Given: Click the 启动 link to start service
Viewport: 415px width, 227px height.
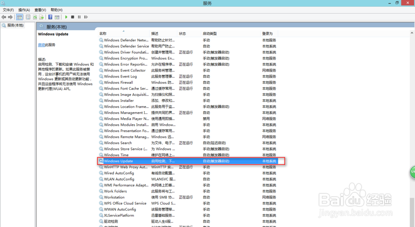Looking at the screenshot, I should 41,45.
